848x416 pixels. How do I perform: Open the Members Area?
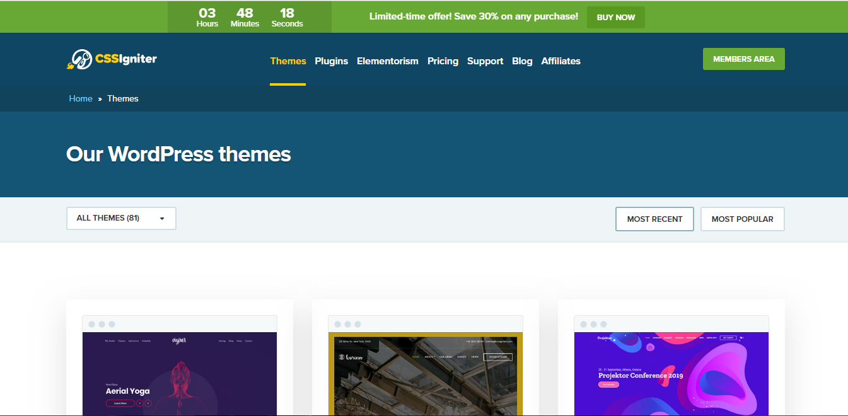(743, 59)
